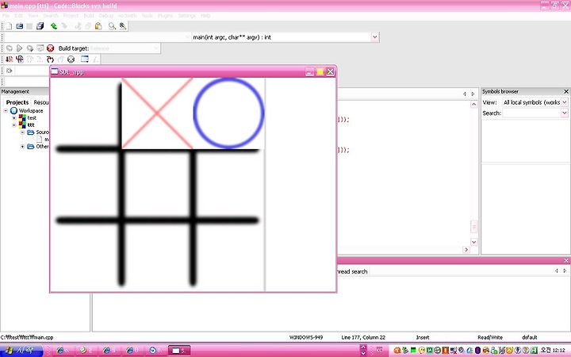The width and height of the screenshot is (571, 357).
Task: Expand the Others folder in project tree
Action: pyautogui.click(x=22, y=147)
